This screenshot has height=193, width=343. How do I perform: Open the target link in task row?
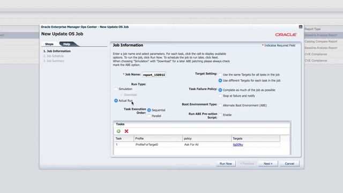238,145
